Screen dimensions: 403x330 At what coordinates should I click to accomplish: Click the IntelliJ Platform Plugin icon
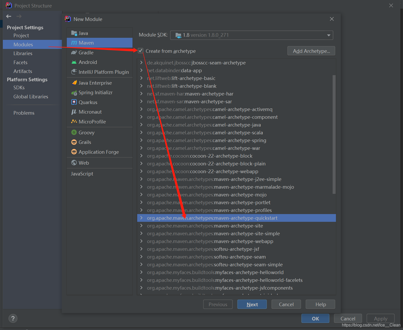coord(74,72)
